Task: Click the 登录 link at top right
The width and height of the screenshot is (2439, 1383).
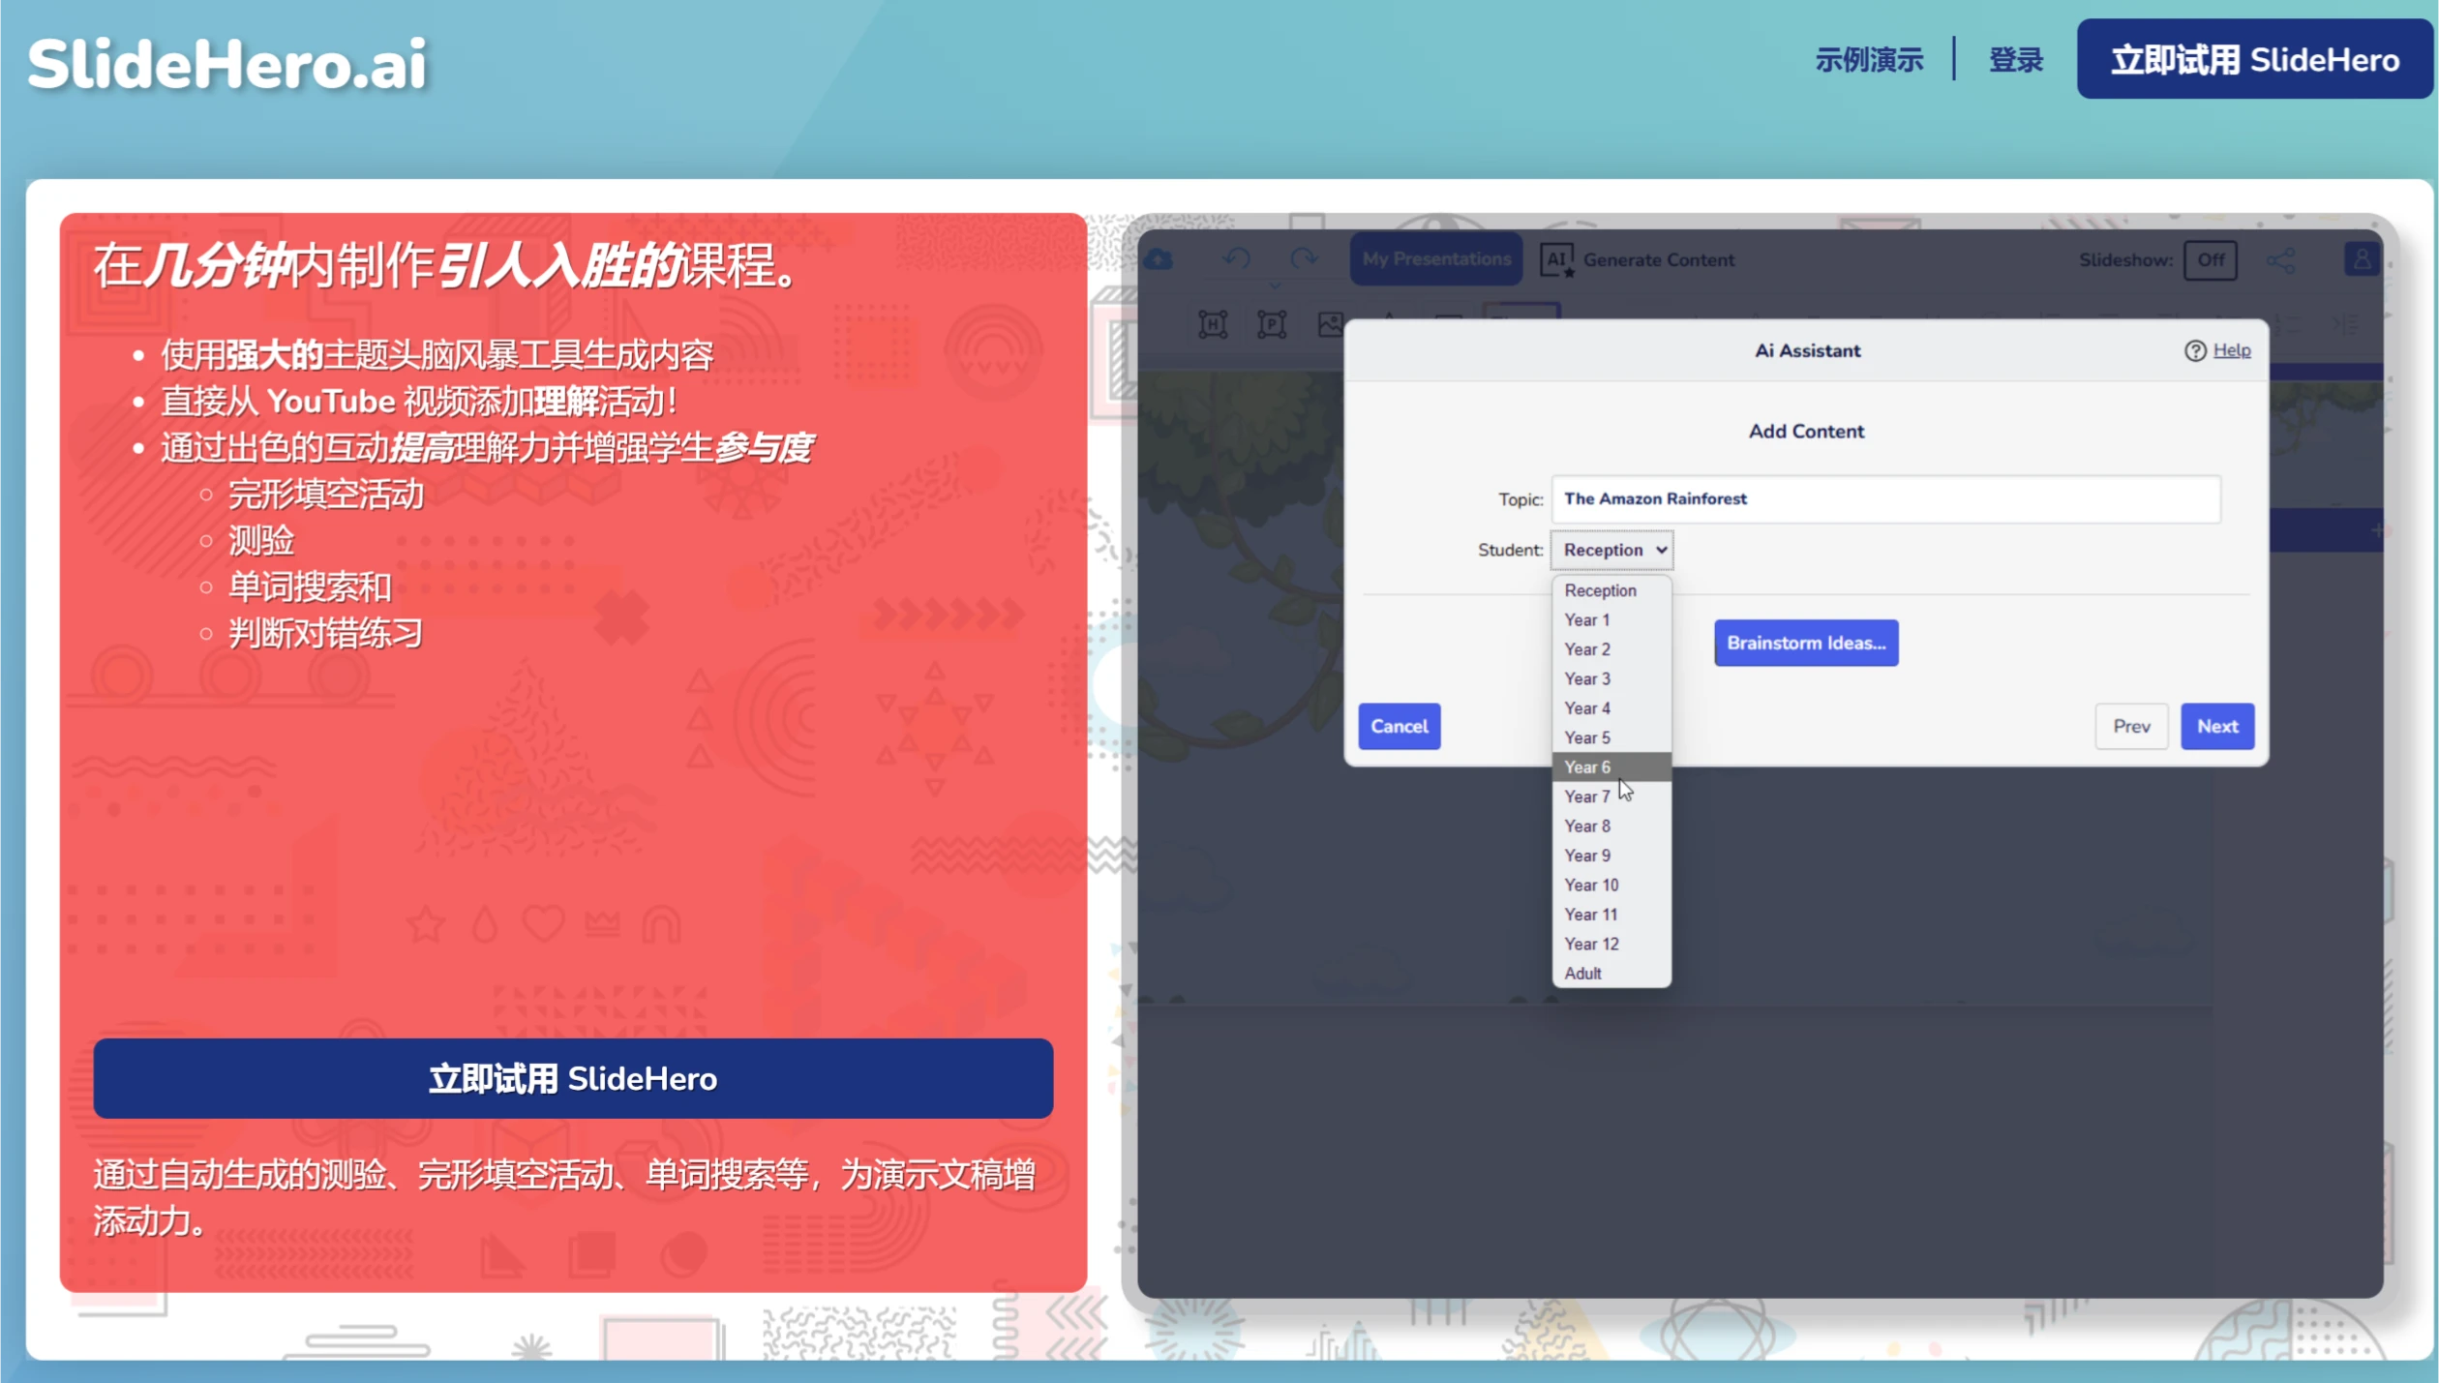Action: pyautogui.click(x=2015, y=60)
